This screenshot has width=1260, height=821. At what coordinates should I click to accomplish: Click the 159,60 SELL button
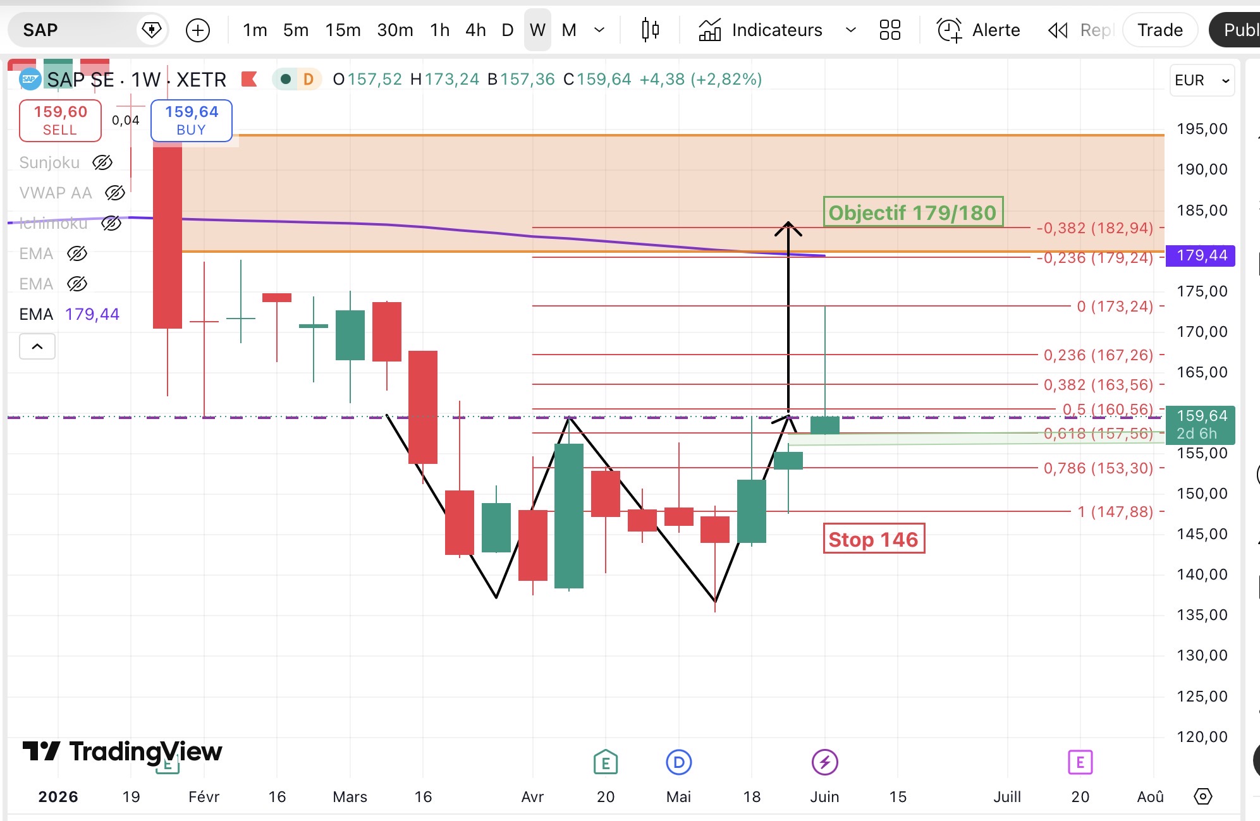[60, 120]
